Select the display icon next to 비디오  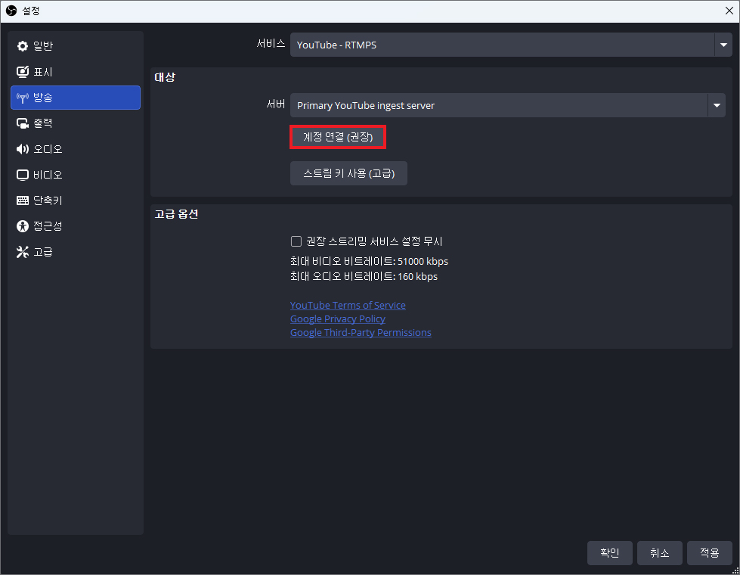[23, 175]
